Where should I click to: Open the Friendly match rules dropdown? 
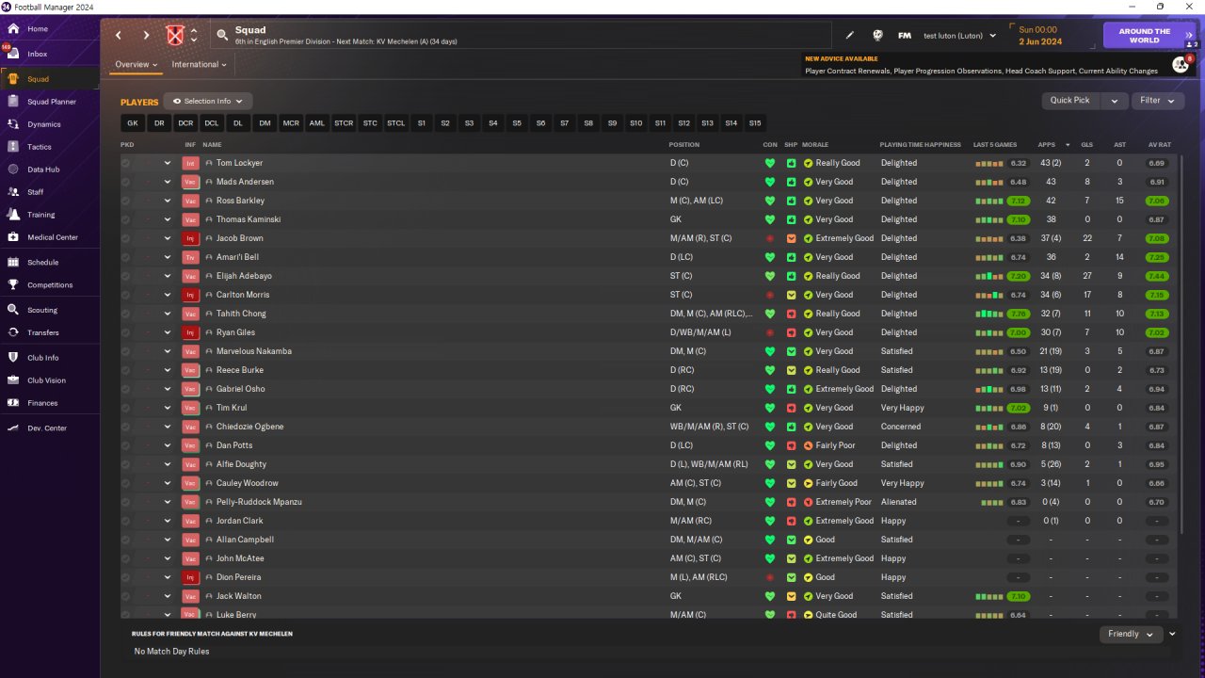(x=1131, y=635)
